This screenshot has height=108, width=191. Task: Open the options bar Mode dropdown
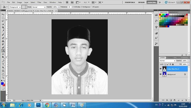(39, 7)
